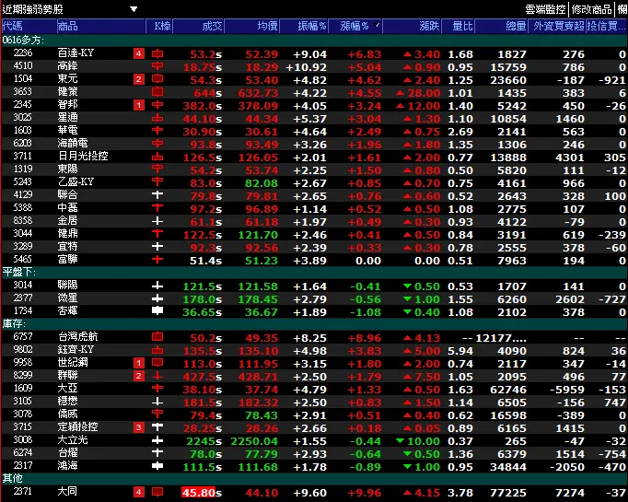This screenshot has width=628, height=502.
Task: Click stock code 3008
Action: tap(22, 440)
